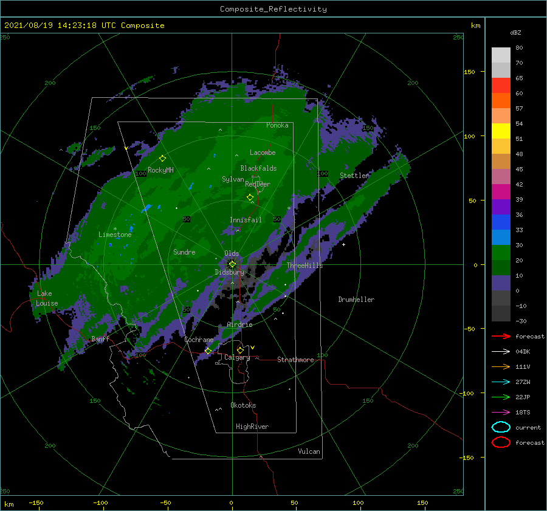547x511 pixels.
Task: Click the Sundre town label
Action: tap(184, 252)
